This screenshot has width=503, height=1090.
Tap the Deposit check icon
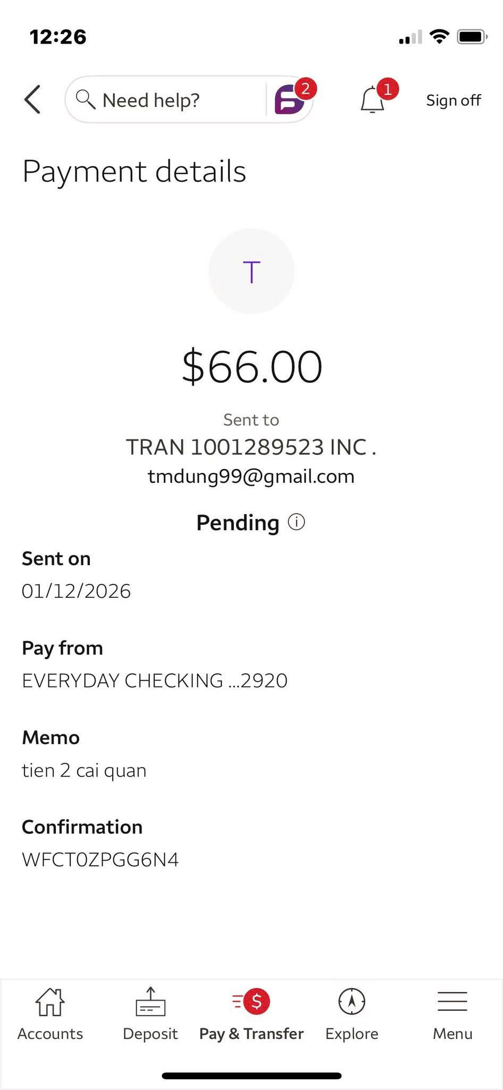point(150,1002)
